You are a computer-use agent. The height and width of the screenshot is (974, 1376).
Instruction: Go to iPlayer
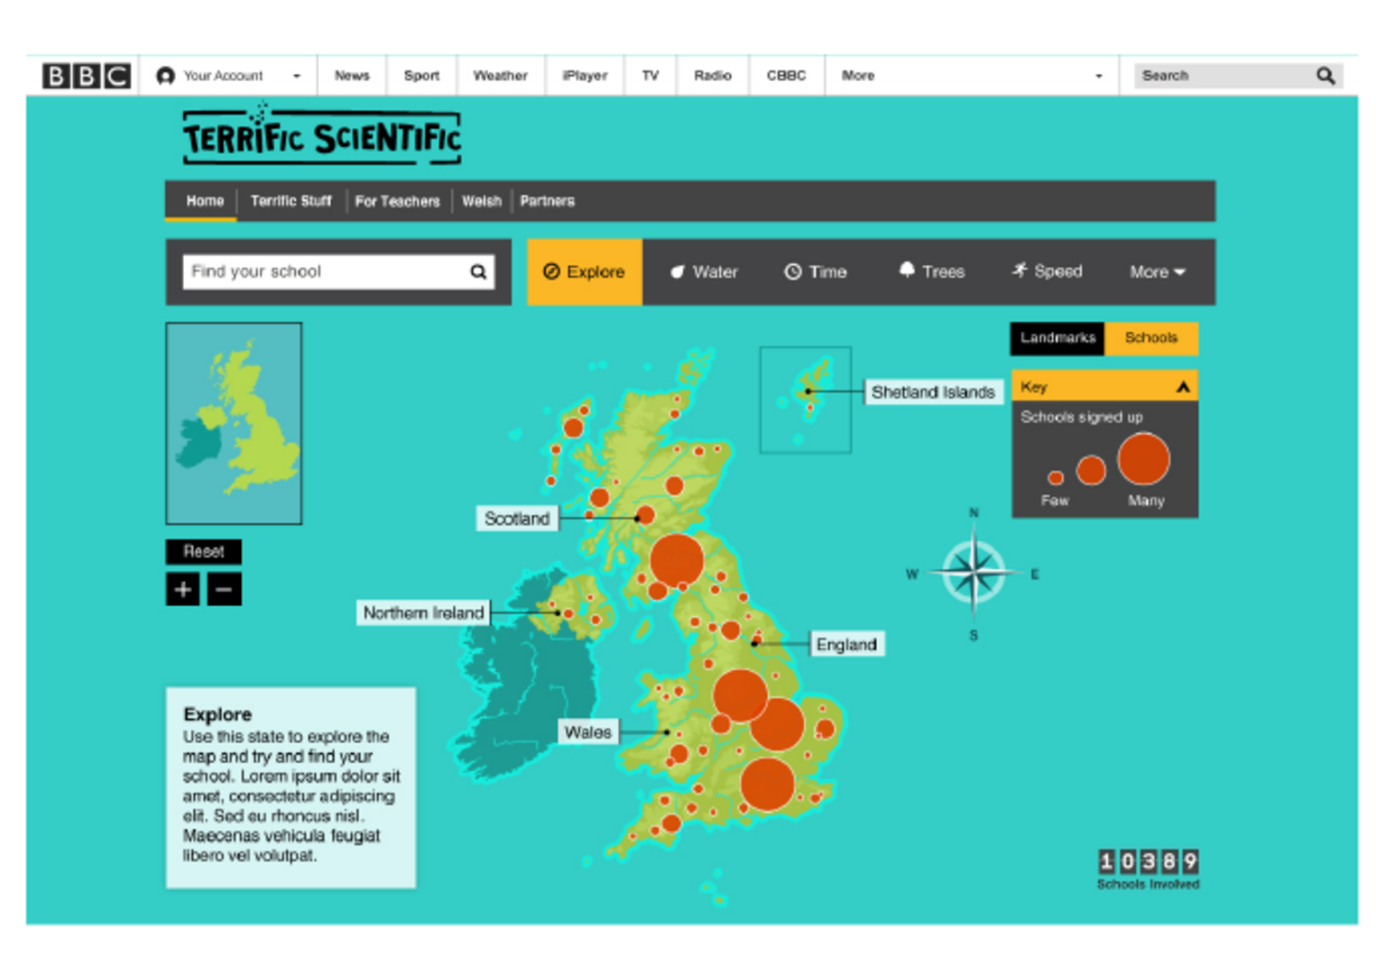(585, 76)
